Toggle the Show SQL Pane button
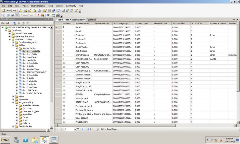The width and height of the screenshot is (240, 144). [x=13, y=15]
